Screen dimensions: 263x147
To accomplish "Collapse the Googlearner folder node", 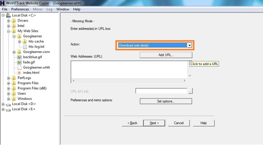I will point(14,36).
